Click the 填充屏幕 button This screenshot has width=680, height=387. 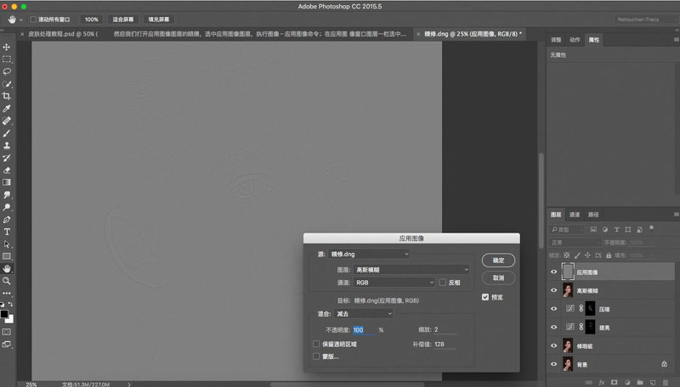click(159, 20)
